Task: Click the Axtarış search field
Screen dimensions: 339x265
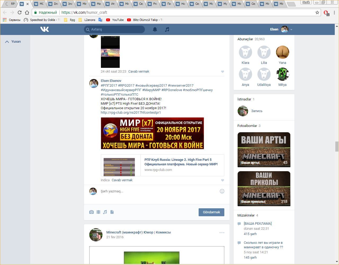Action: [114, 29]
